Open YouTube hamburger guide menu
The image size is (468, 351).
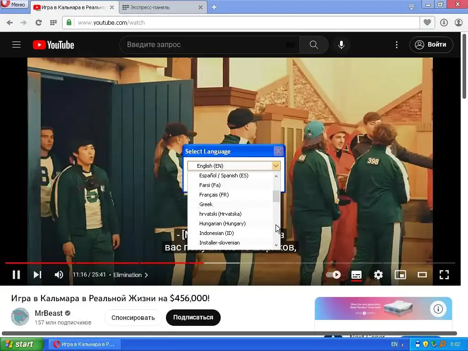(16, 45)
